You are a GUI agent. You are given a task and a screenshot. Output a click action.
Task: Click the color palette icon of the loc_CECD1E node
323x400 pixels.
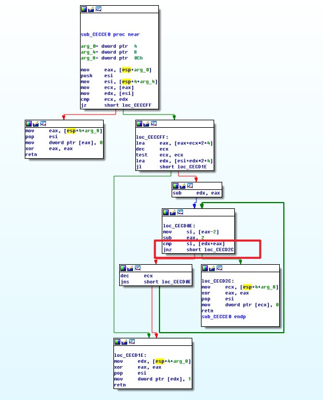coord(117,342)
